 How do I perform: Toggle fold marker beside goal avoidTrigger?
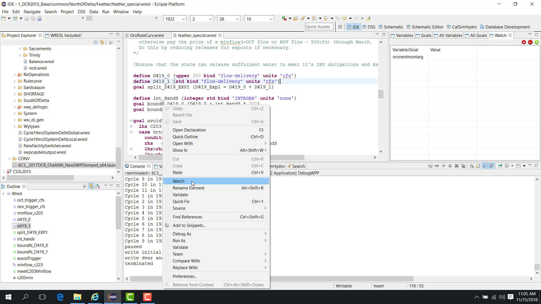[131, 121]
